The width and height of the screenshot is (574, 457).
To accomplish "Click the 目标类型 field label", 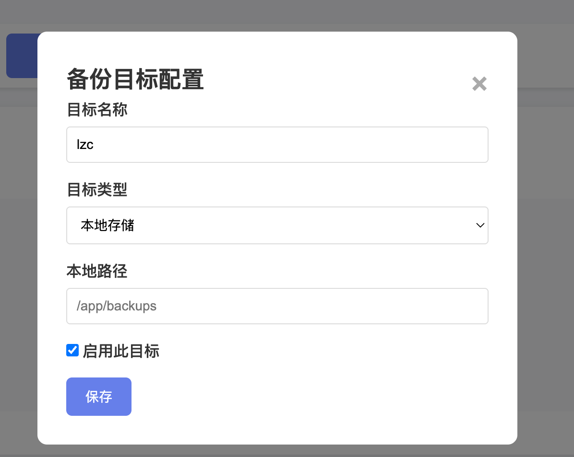I will tap(97, 190).
